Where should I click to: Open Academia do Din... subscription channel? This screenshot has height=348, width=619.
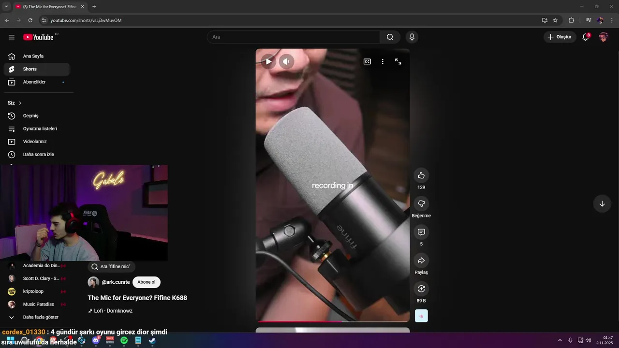tap(37, 265)
